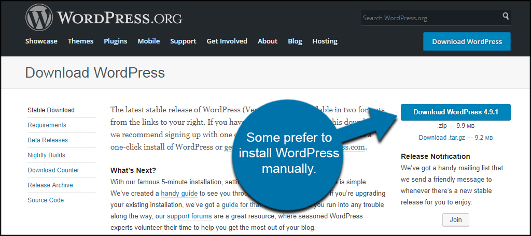The image size is (531, 236).
Task: Click the 'Download WordPress' page heading
Action: pos(95,73)
